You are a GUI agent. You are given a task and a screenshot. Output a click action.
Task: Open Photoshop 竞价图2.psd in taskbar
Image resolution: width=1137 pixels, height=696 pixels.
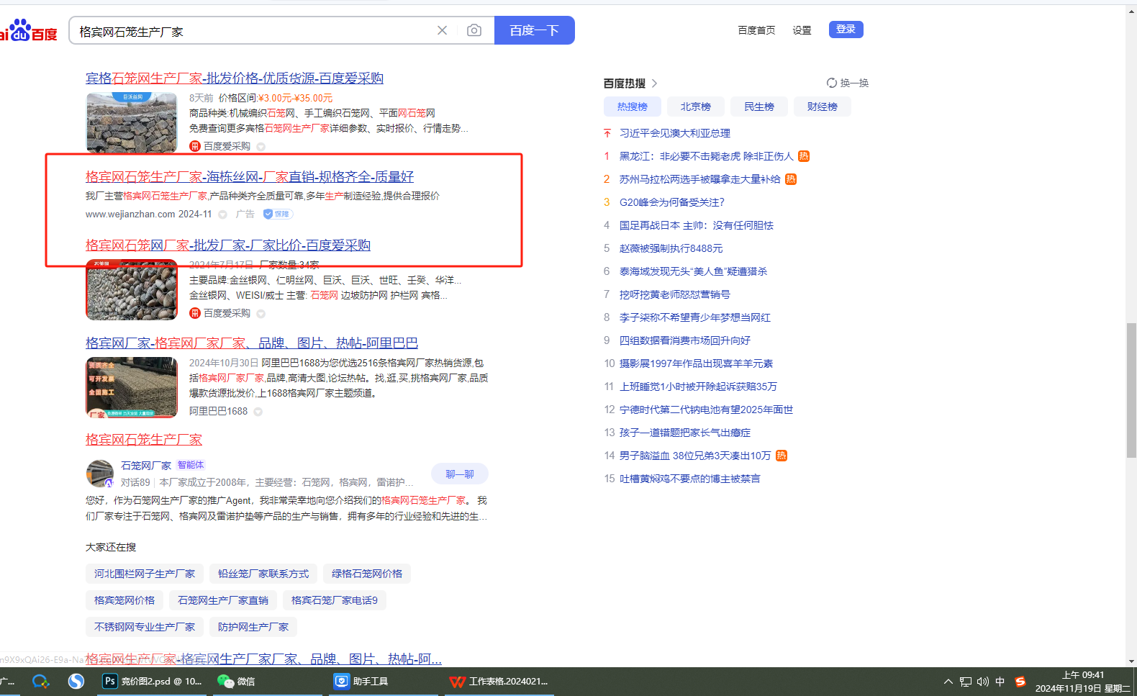153,681
